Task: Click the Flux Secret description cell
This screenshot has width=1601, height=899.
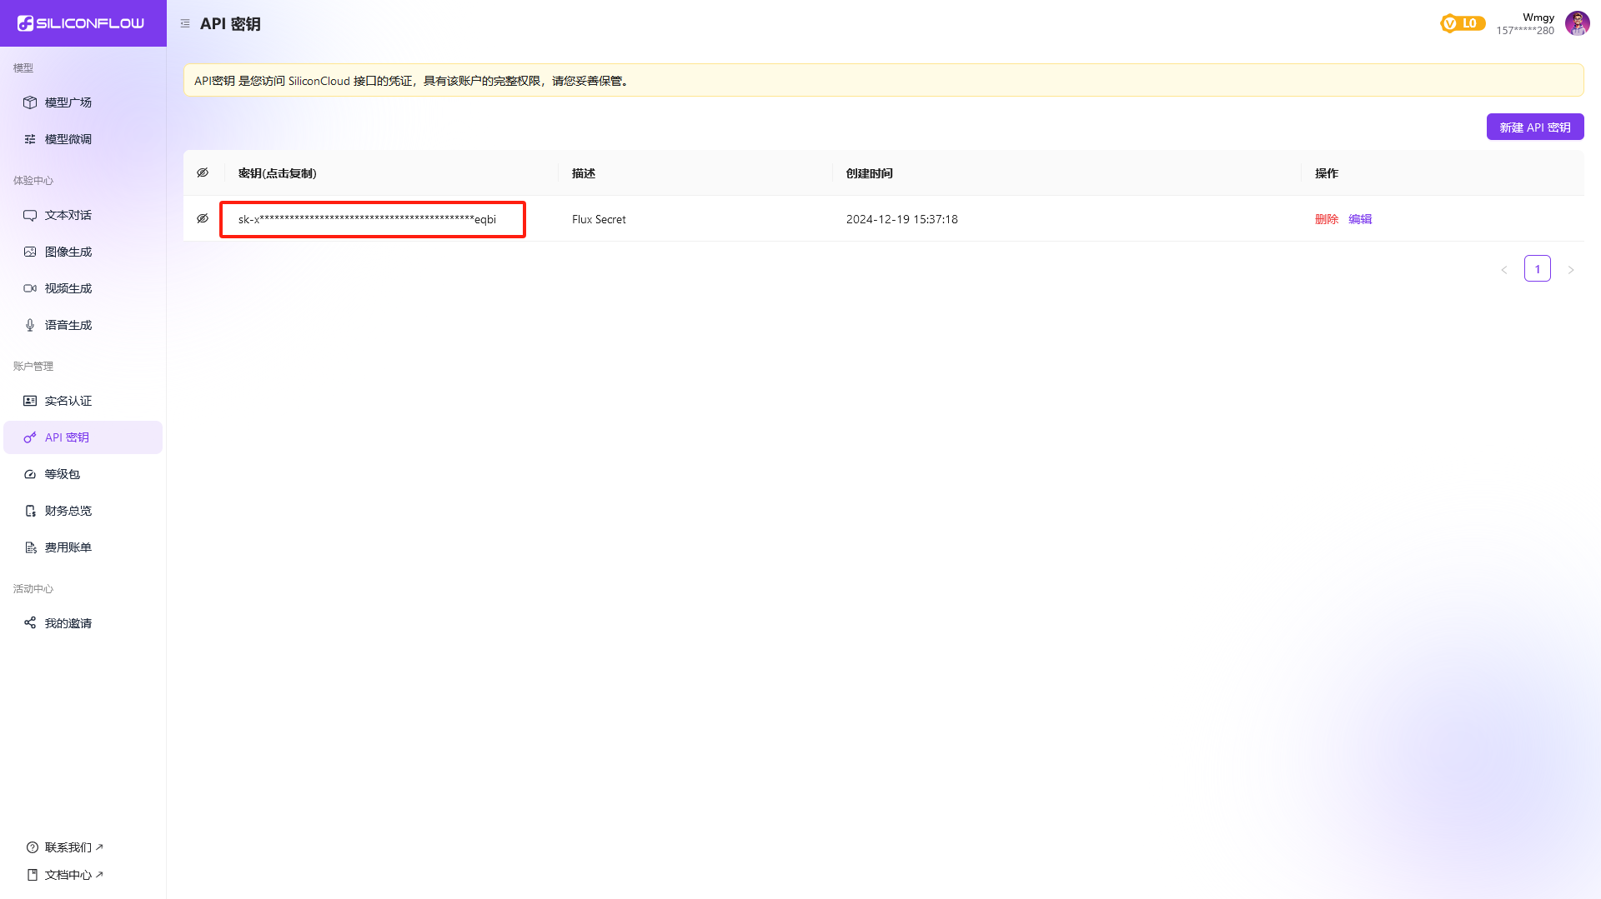Action: [599, 219]
